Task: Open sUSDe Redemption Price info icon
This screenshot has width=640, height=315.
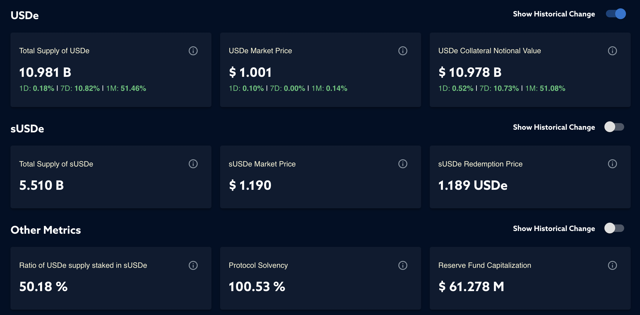Action: pyautogui.click(x=612, y=164)
